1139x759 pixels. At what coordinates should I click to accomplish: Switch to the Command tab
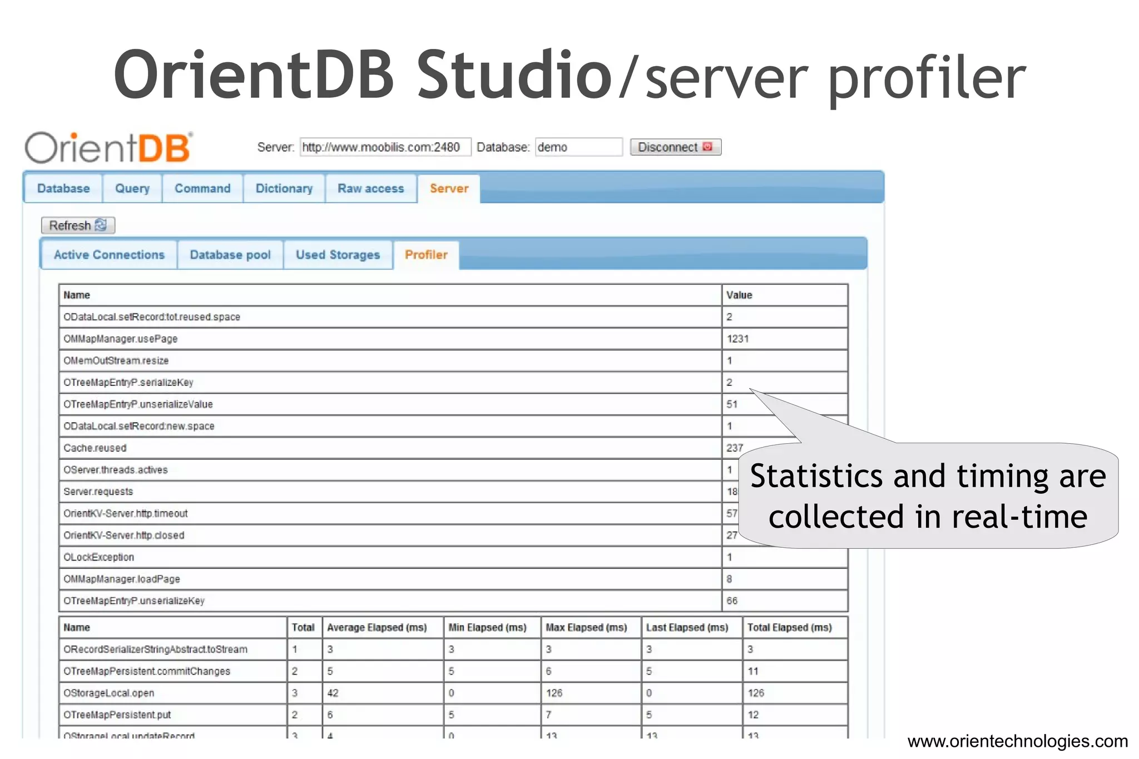[x=202, y=188]
